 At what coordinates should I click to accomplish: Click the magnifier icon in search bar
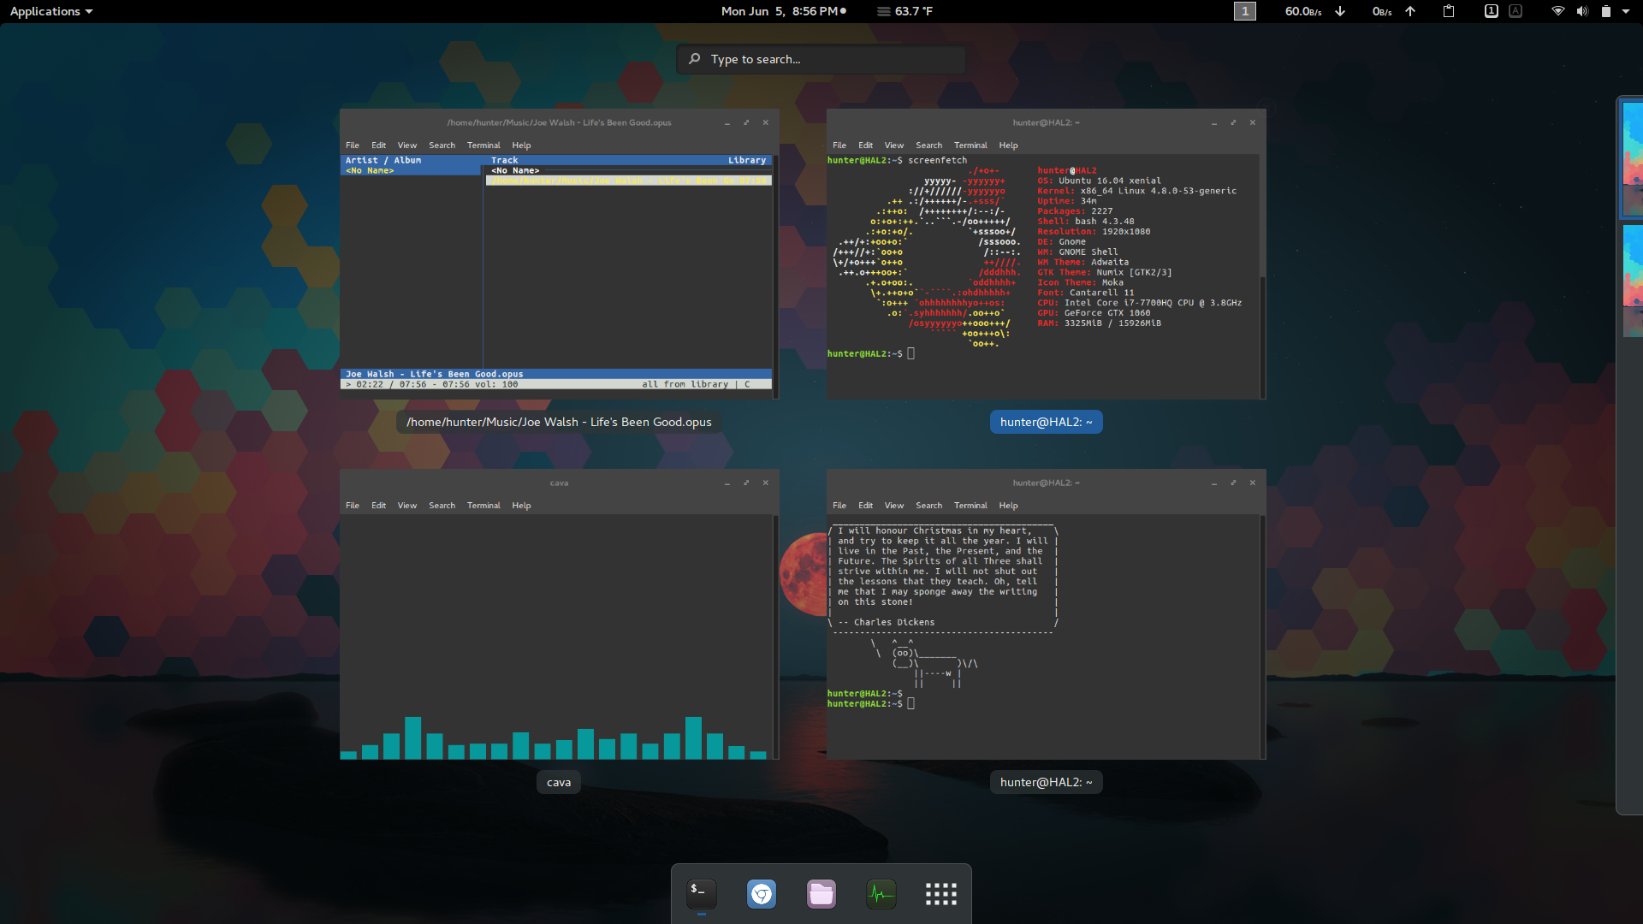(x=695, y=59)
